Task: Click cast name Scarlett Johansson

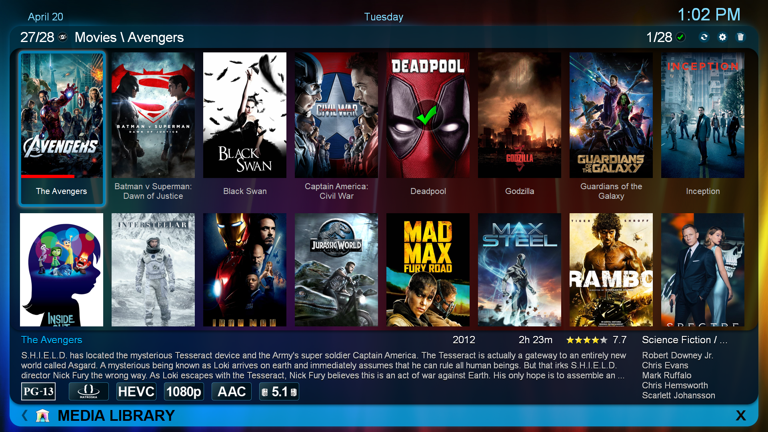Action: coord(679,396)
